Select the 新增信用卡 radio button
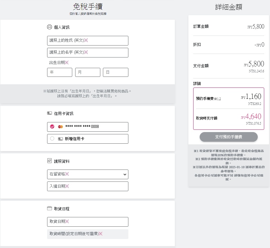Image resolution: width=270 pixels, height=248 pixels. coord(52,139)
